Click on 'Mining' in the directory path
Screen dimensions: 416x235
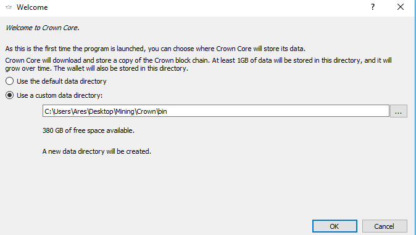[125, 111]
